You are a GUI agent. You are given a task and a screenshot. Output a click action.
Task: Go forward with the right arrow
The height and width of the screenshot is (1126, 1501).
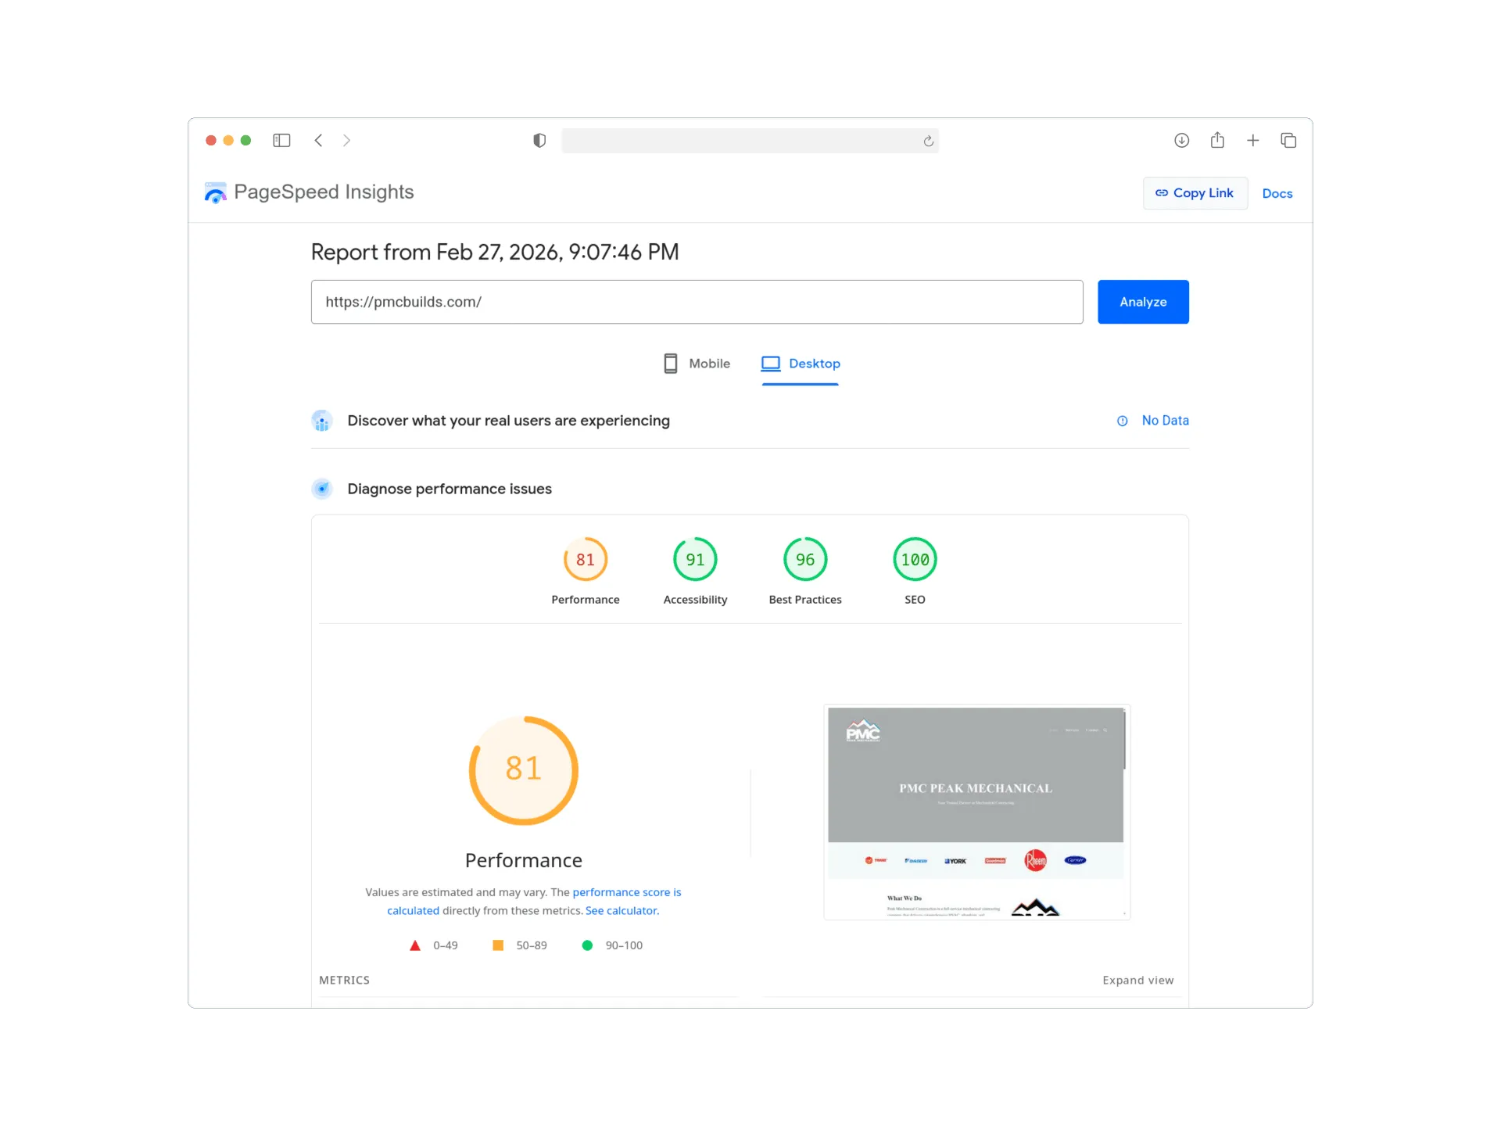346,140
